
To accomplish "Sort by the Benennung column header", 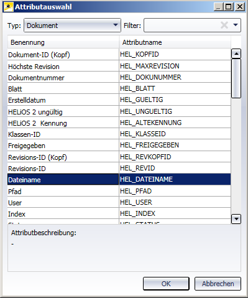I will pyautogui.click(x=63, y=42).
